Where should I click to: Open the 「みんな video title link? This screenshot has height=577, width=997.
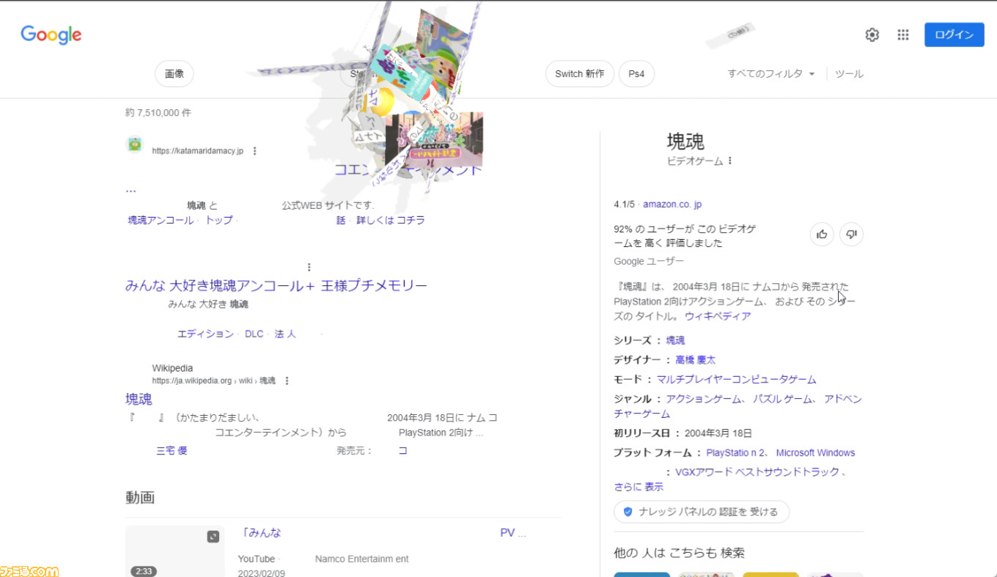262,532
